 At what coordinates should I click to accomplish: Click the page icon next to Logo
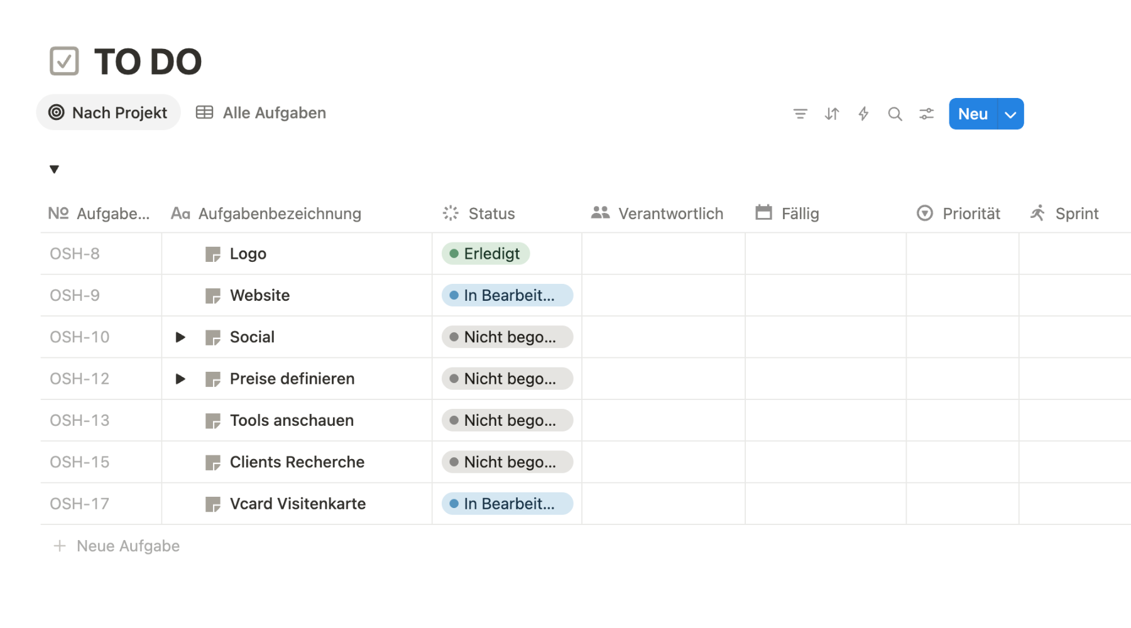click(x=213, y=254)
